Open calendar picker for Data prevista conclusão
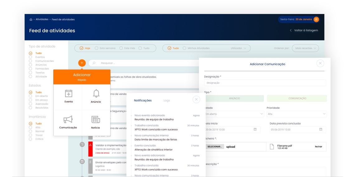The height and width of the screenshot is (177, 358). [x=321, y=129]
